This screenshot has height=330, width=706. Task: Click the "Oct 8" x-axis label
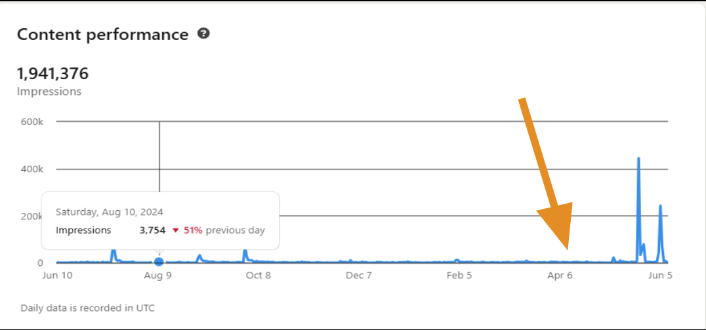pos(259,275)
